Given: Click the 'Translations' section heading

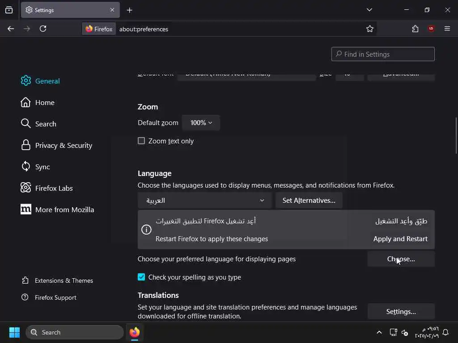Looking at the screenshot, I should tap(158, 295).
